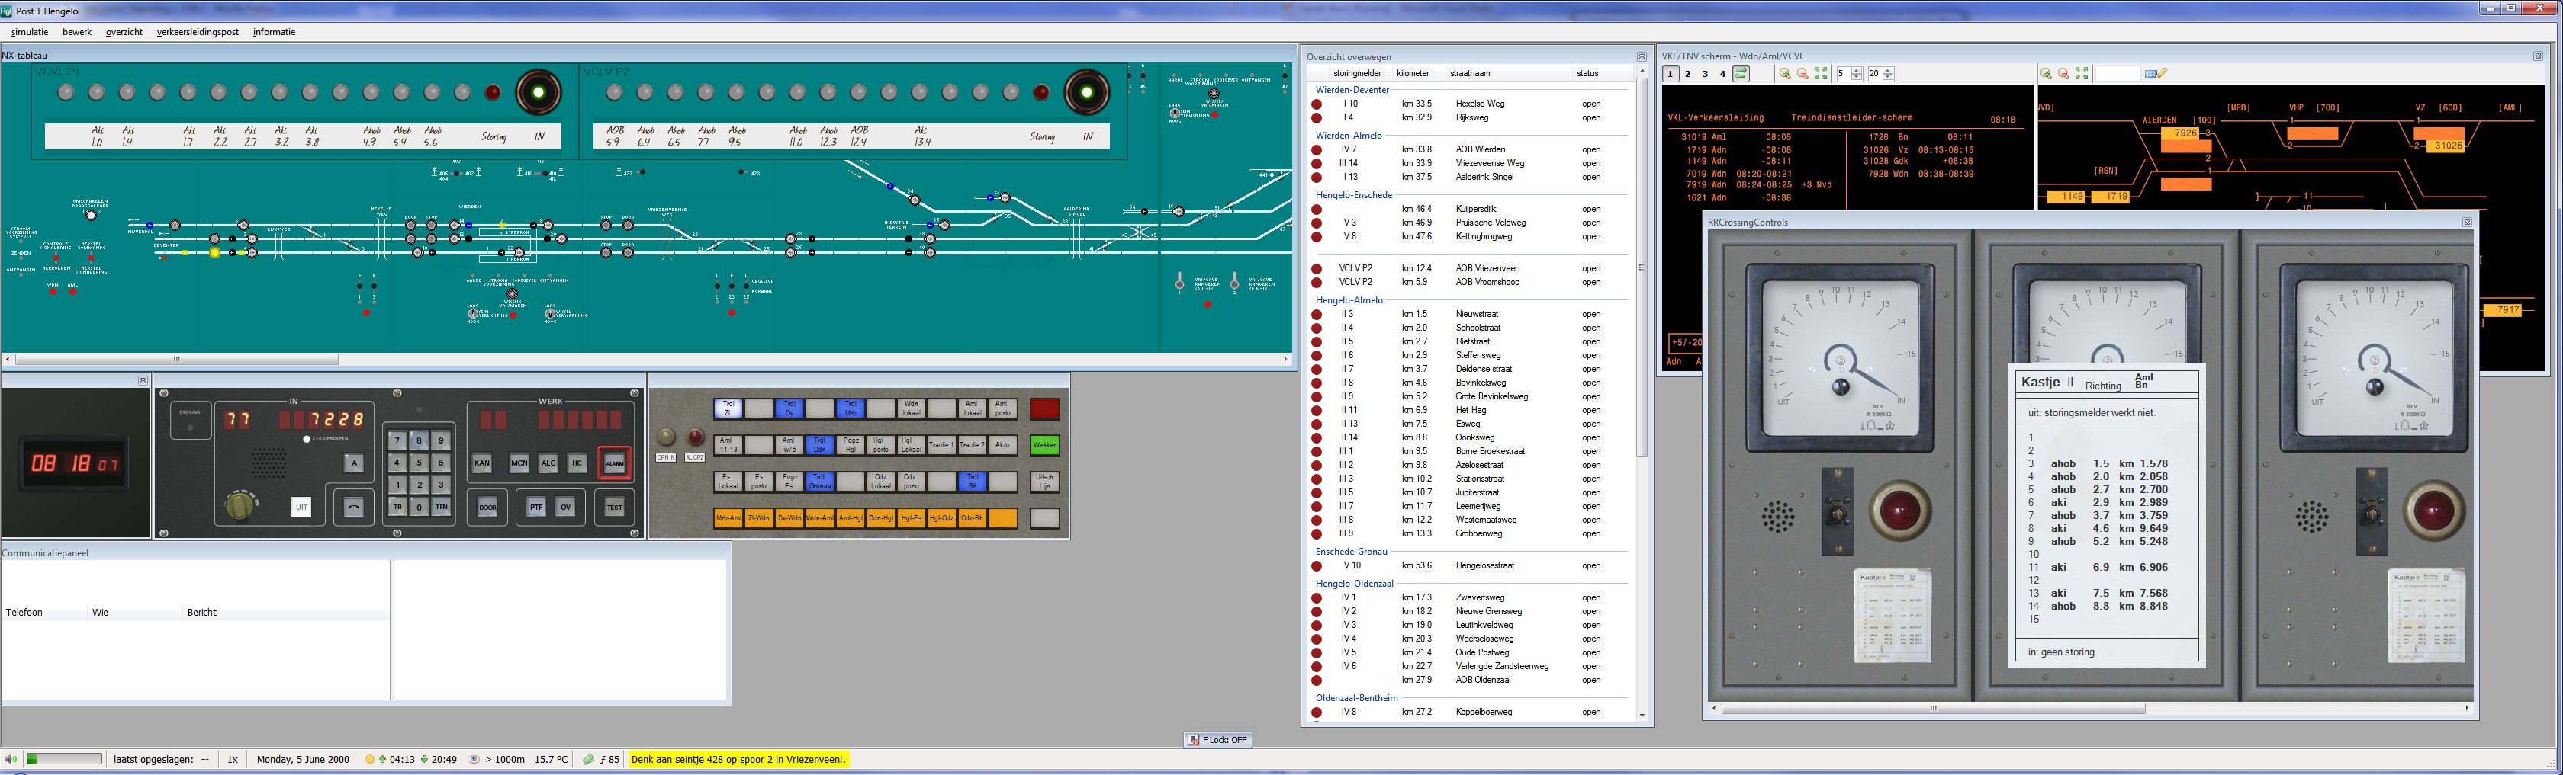Image resolution: width=2563 pixels, height=775 pixels.
Task: Zoom out on the TNV track diagram pane
Action: (2063, 73)
